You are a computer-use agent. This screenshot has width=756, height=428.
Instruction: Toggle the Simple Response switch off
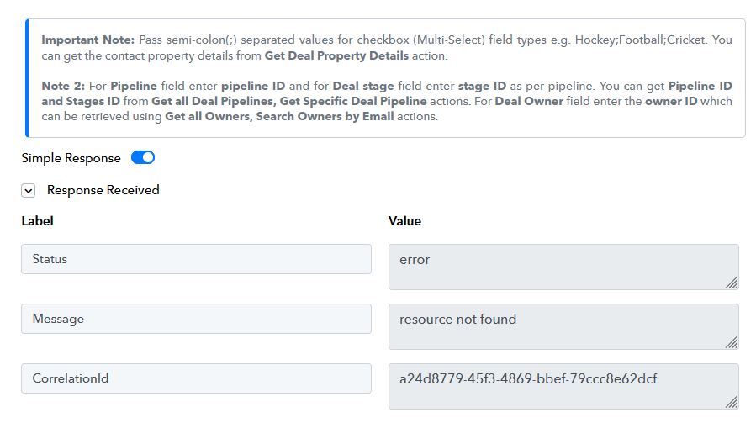point(143,157)
